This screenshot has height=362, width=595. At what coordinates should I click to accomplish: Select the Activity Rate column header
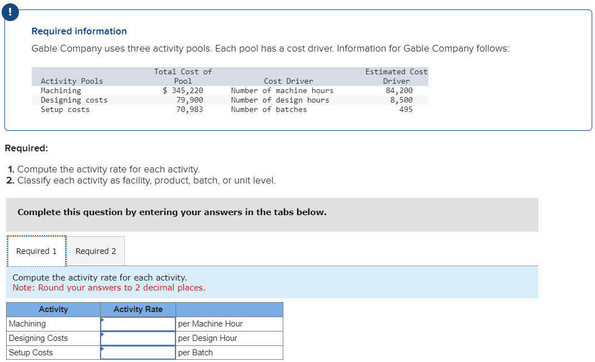[137, 309]
